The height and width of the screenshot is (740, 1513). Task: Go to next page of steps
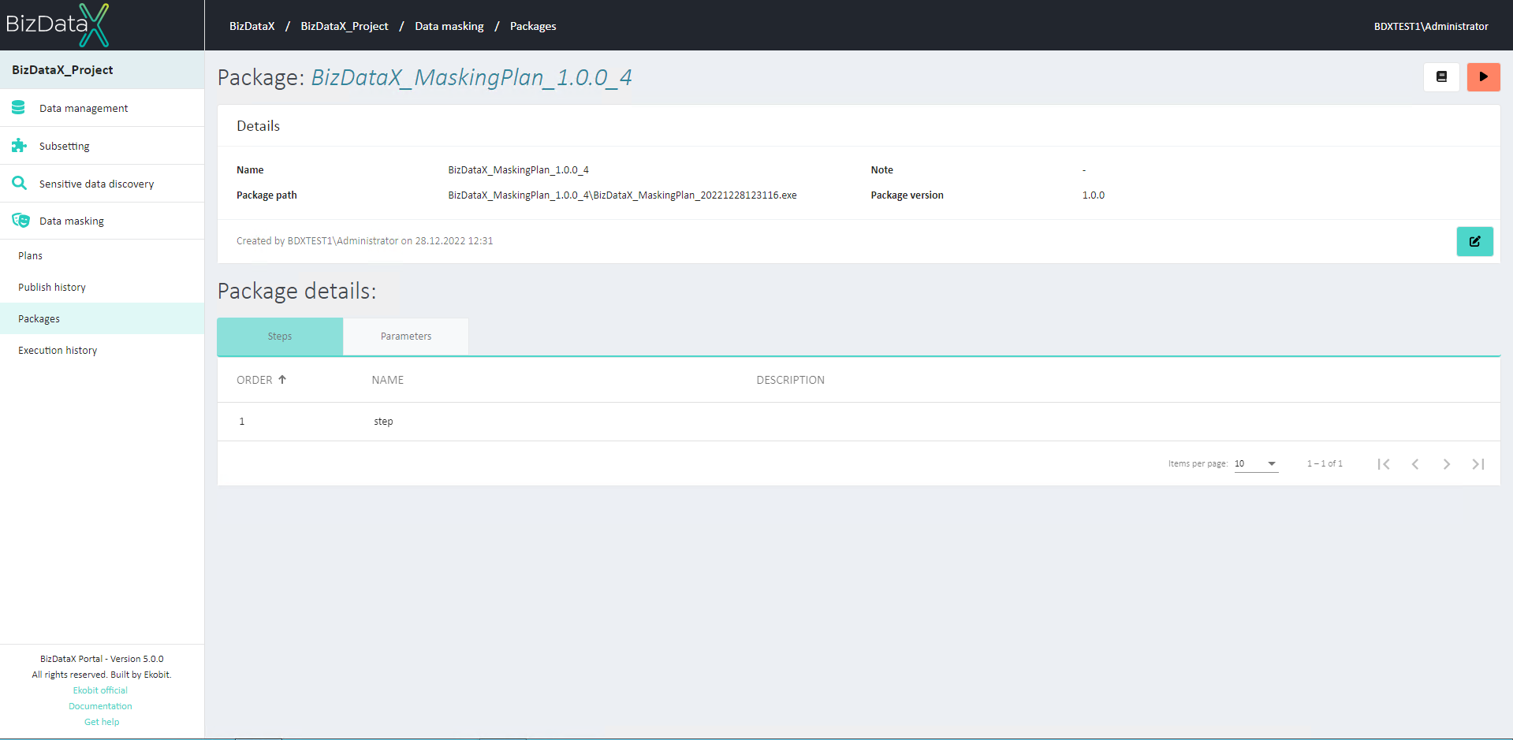tap(1446, 464)
